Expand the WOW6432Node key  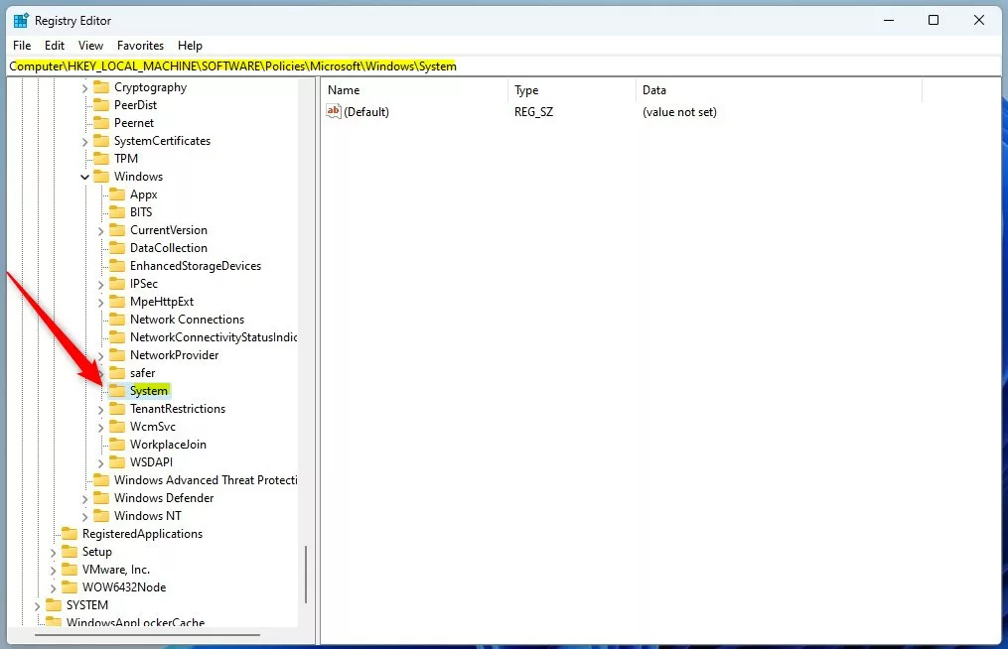pos(54,587)
